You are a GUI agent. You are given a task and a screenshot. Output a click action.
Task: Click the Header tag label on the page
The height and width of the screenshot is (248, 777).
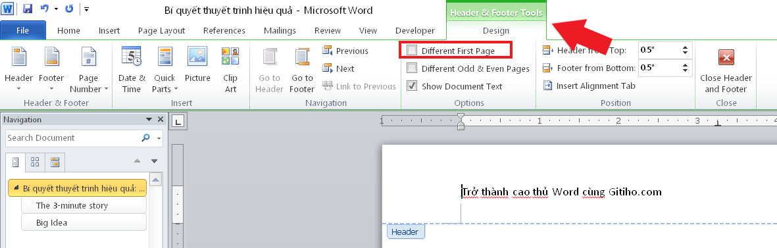pyautogui.click(x=405, y=232)
